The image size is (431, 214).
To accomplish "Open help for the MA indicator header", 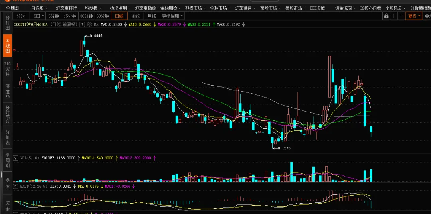I will pyautogui.click(x=82, y=24).
